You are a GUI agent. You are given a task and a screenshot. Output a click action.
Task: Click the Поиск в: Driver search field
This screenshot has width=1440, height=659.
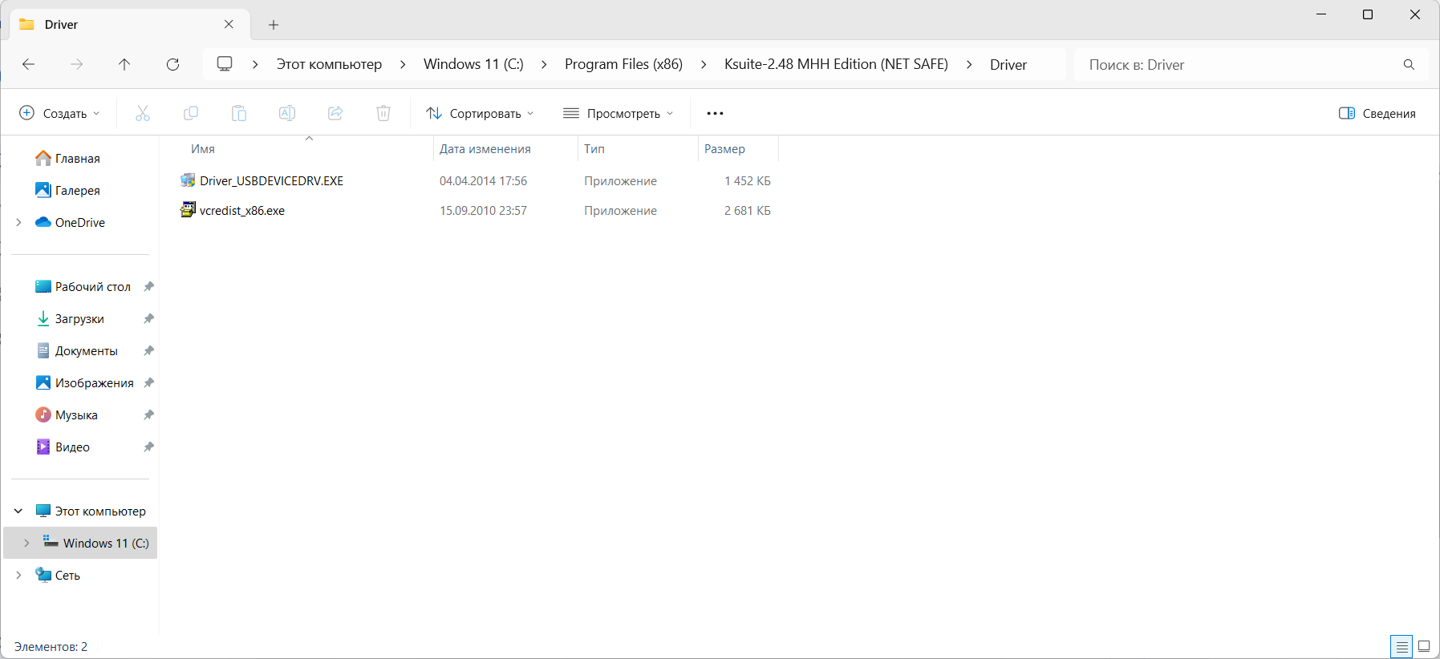click(1235, 64)
